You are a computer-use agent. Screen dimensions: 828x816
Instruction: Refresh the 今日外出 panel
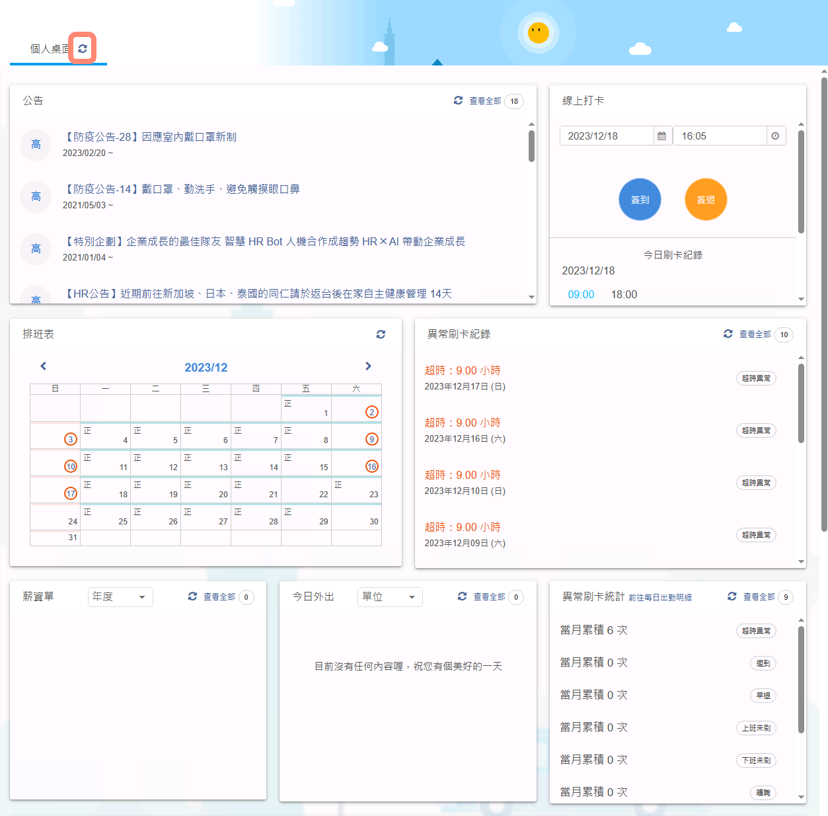462,596
